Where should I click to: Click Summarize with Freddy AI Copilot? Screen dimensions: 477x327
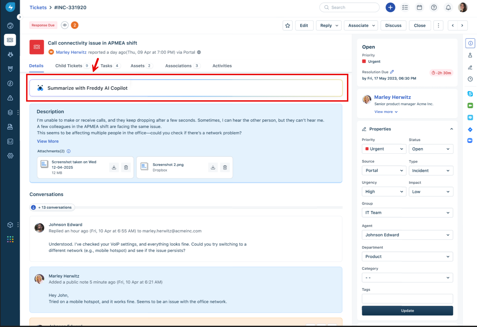pos(186,88)
